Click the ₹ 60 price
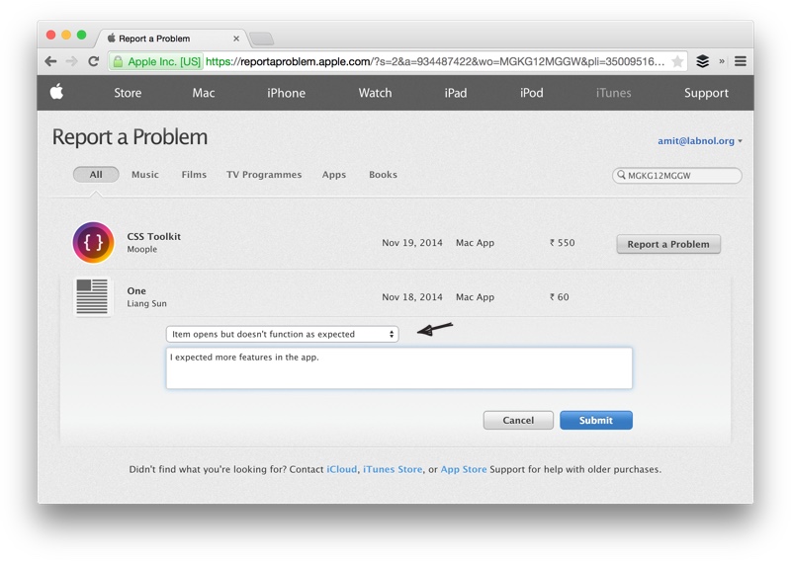 click(559, 297)
